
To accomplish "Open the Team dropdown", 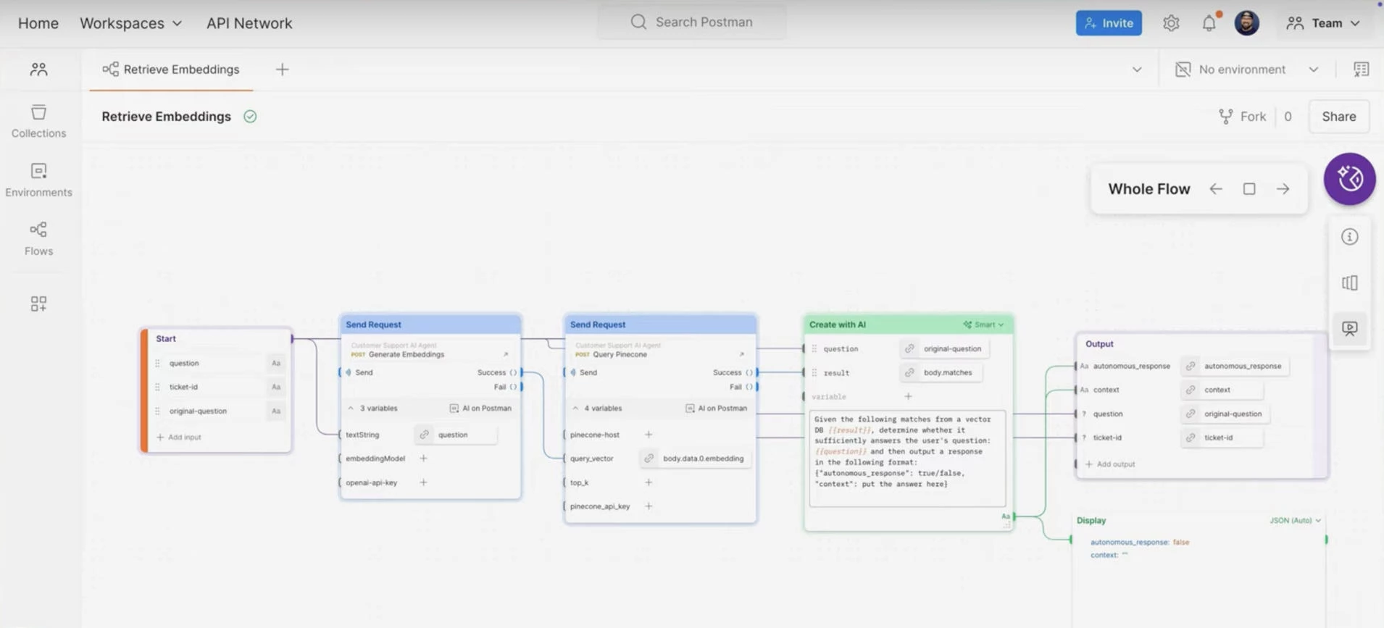I will click(1323, 23).
